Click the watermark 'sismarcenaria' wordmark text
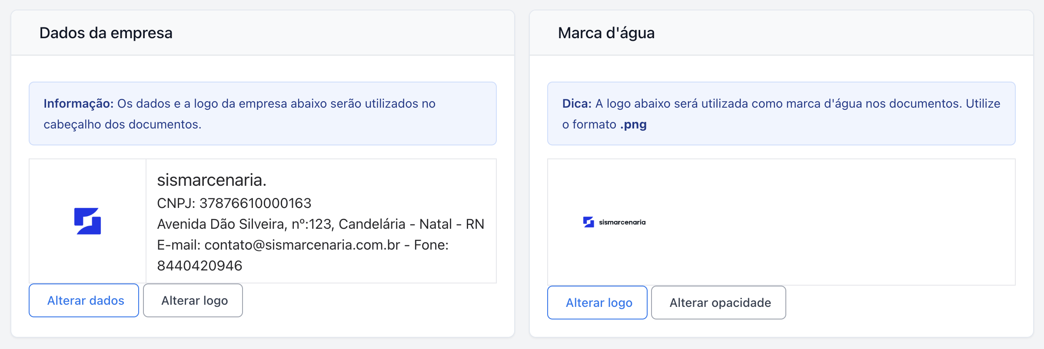The height and width of the screenshot is (349, 1044). tap(622, 222)
